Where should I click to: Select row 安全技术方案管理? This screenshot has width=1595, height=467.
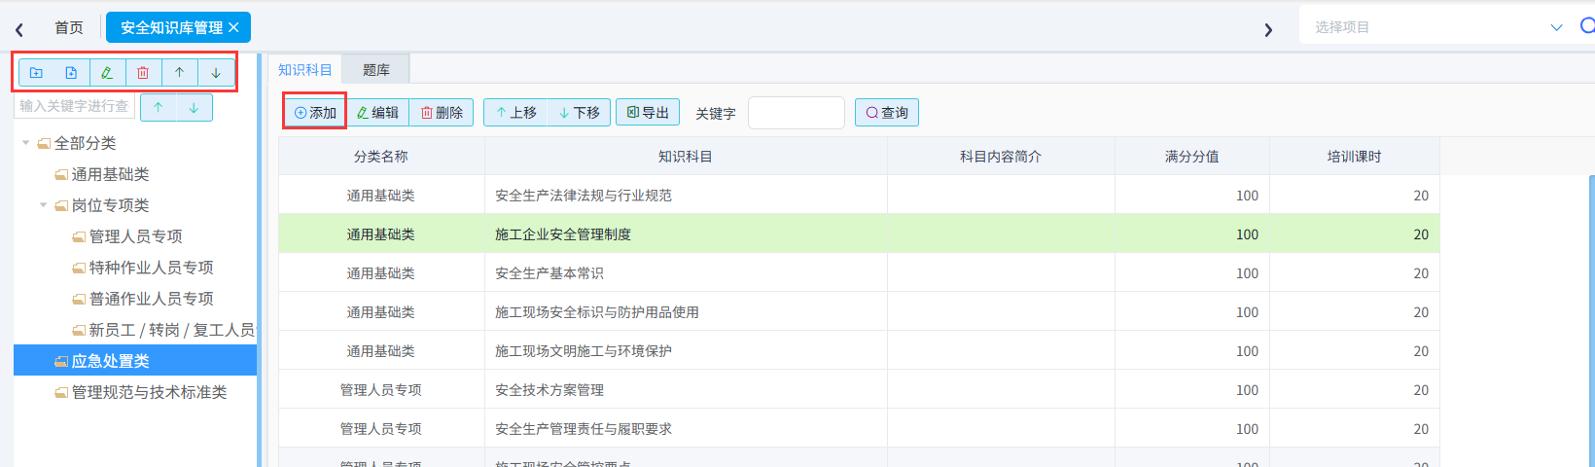tap(859, 390)
